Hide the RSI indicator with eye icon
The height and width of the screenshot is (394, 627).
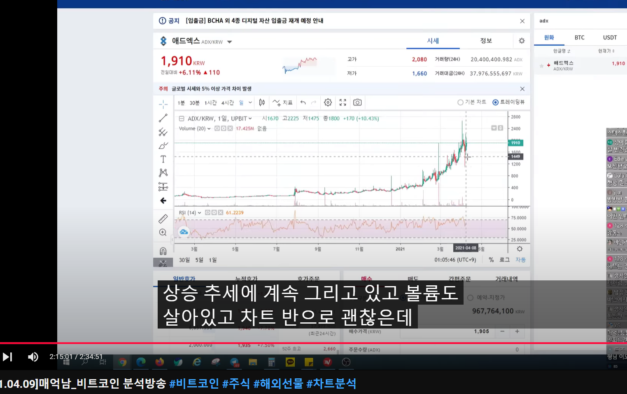(x=207, y=212)
